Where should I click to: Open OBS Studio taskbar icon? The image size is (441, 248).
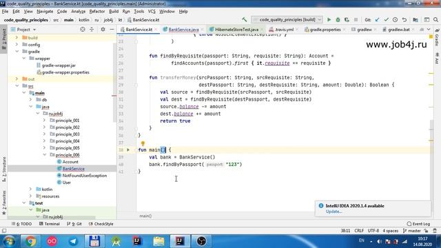point(201,241)
